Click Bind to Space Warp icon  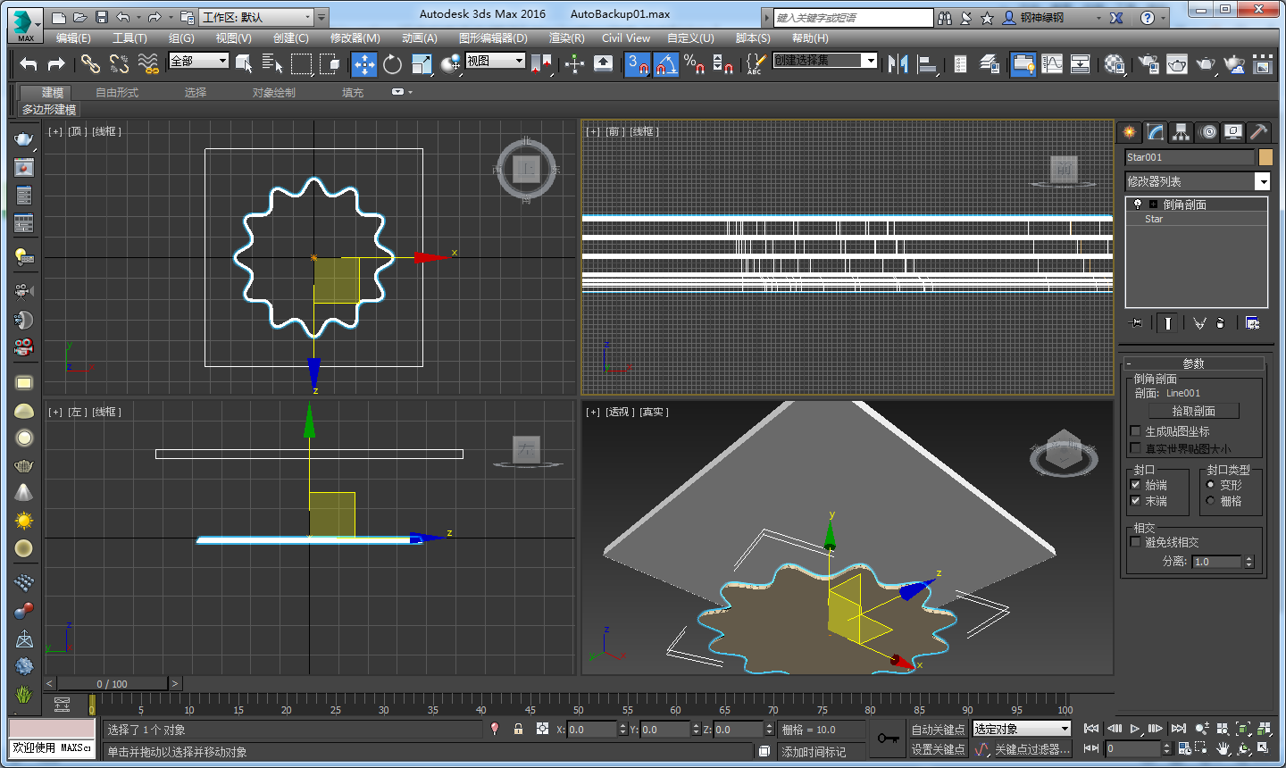pyautogui.click(x=148, y=63)
